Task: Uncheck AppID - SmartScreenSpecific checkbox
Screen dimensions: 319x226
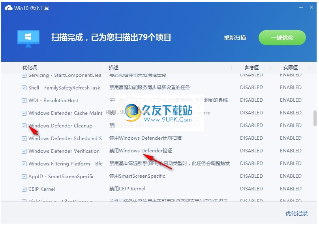Action: 24,177
